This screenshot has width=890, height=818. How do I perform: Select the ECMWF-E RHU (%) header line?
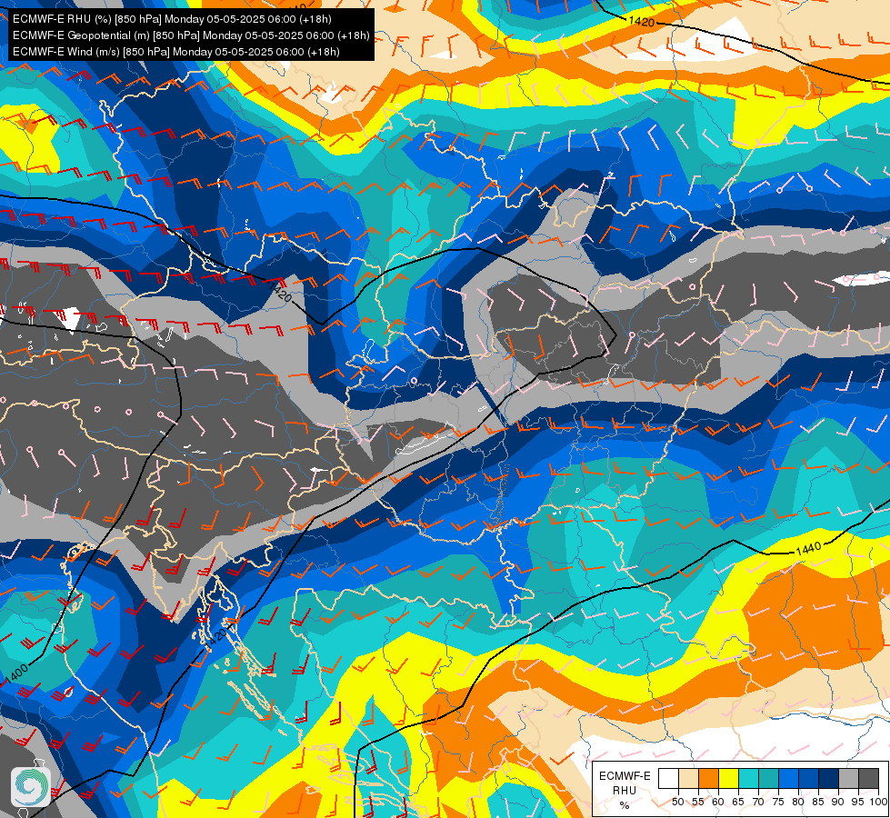pyautogui.click(x=172, y=19)
